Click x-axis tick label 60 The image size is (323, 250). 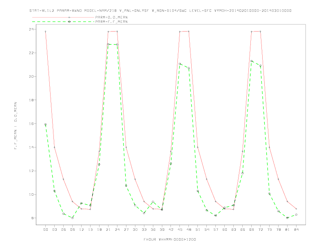coord(225,230)
